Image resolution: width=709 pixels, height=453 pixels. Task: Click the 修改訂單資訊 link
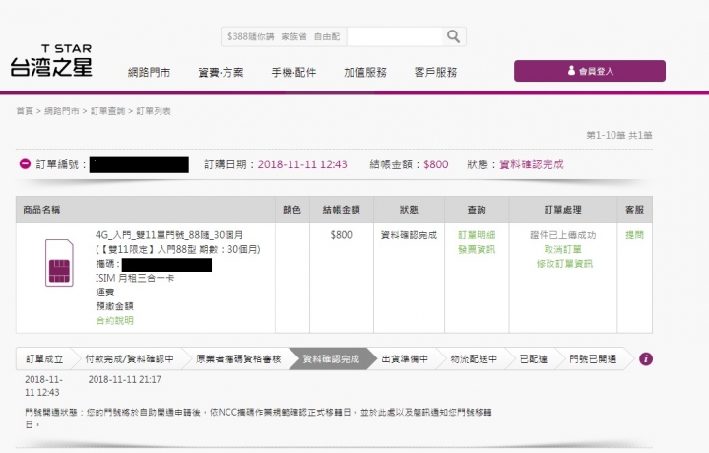[x=564, y=264]
